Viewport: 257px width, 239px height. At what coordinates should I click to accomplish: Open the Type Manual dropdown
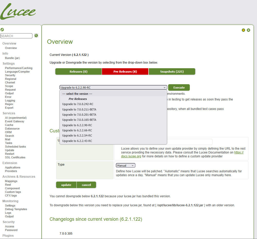pyautogui.click(x=126, y=166)
